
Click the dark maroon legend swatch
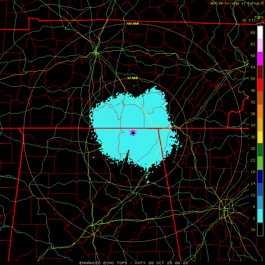point(260,72)
